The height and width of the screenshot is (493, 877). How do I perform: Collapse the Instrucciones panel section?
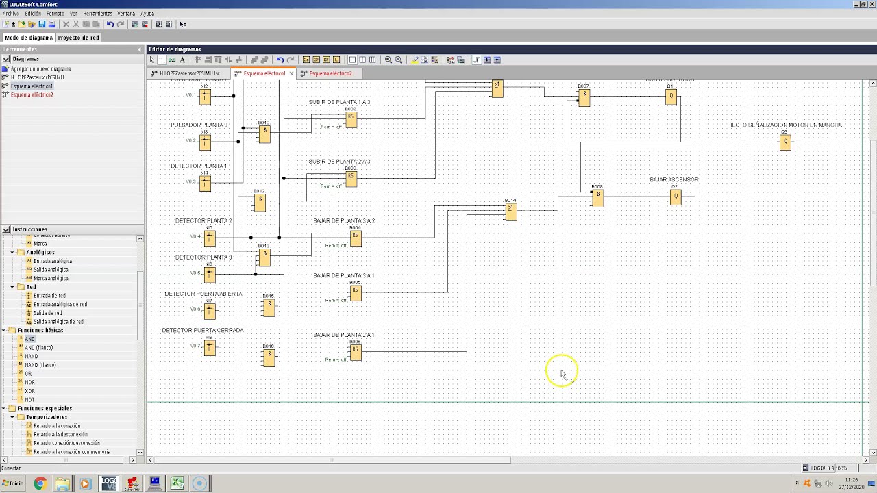[6, 229]
